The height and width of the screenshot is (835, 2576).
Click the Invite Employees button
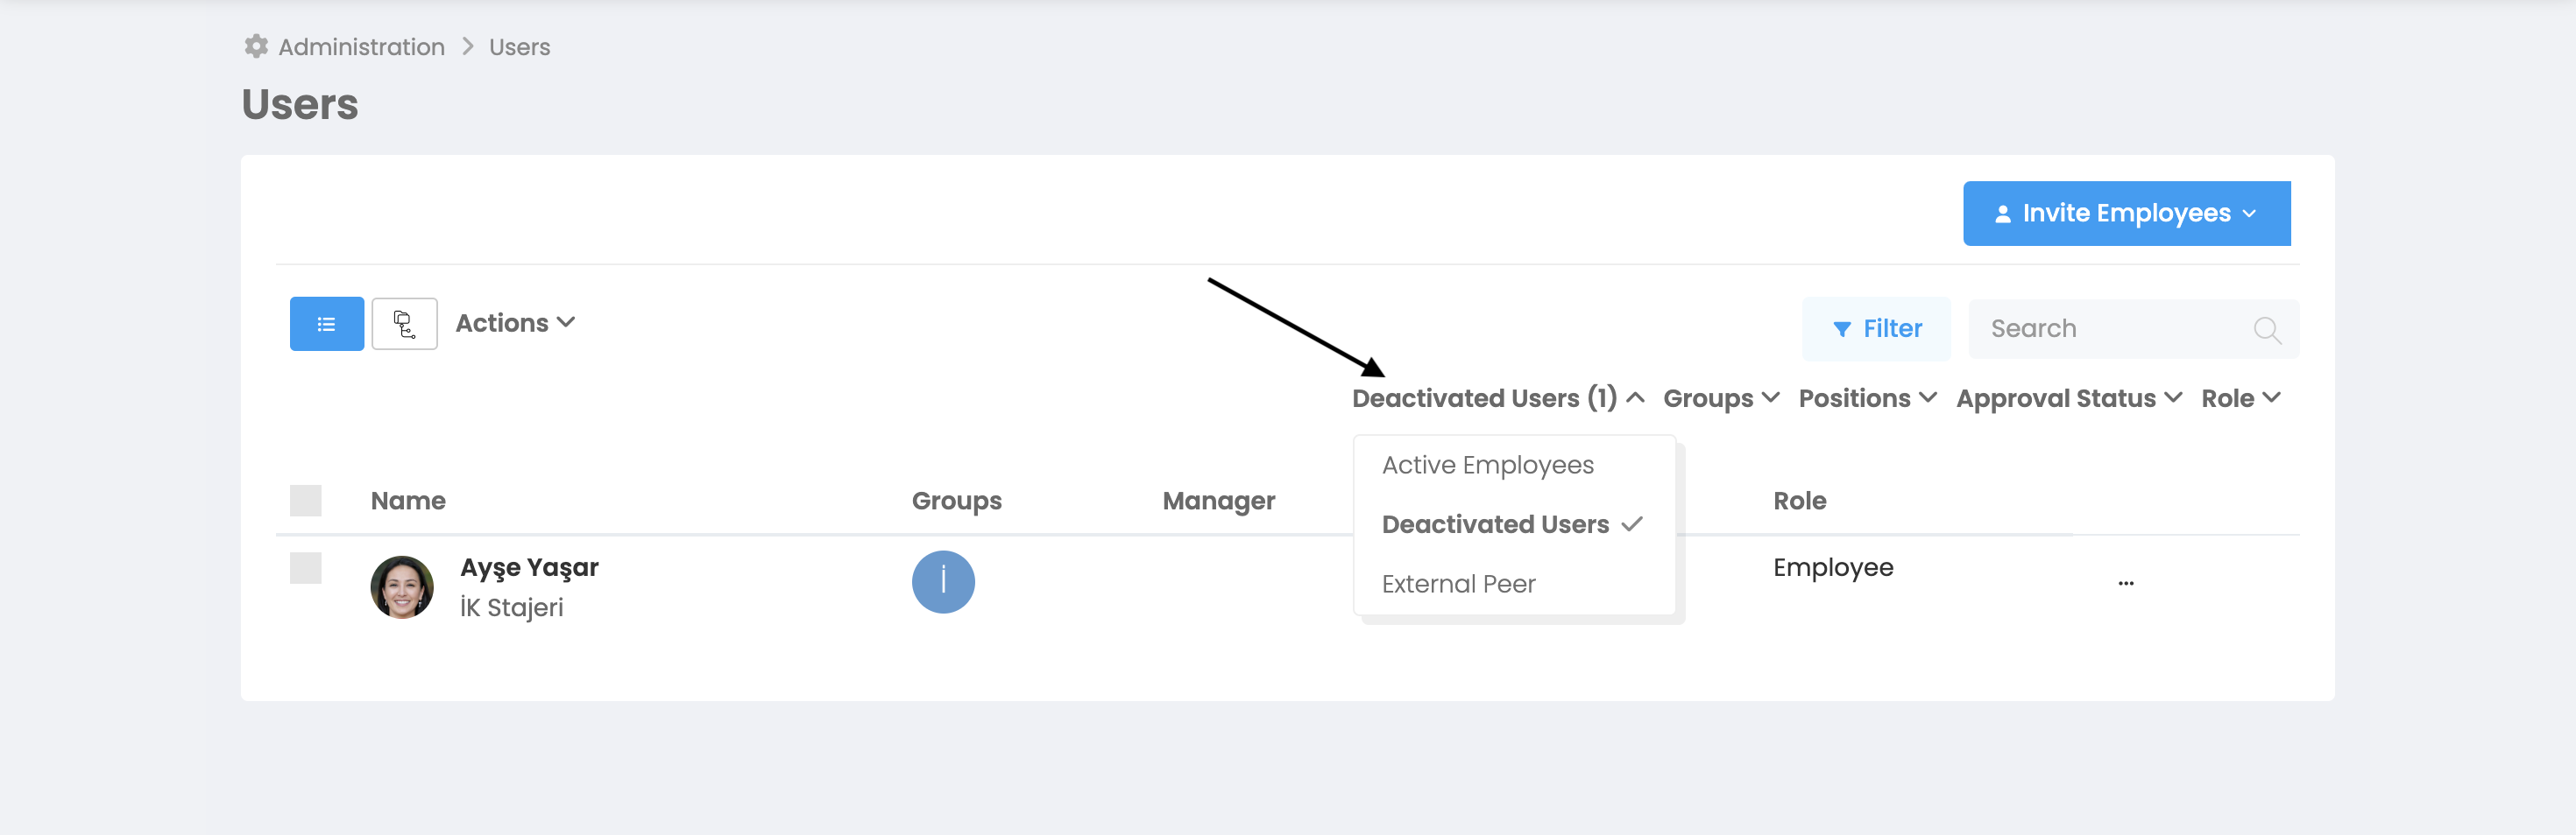click(2126, 214)
